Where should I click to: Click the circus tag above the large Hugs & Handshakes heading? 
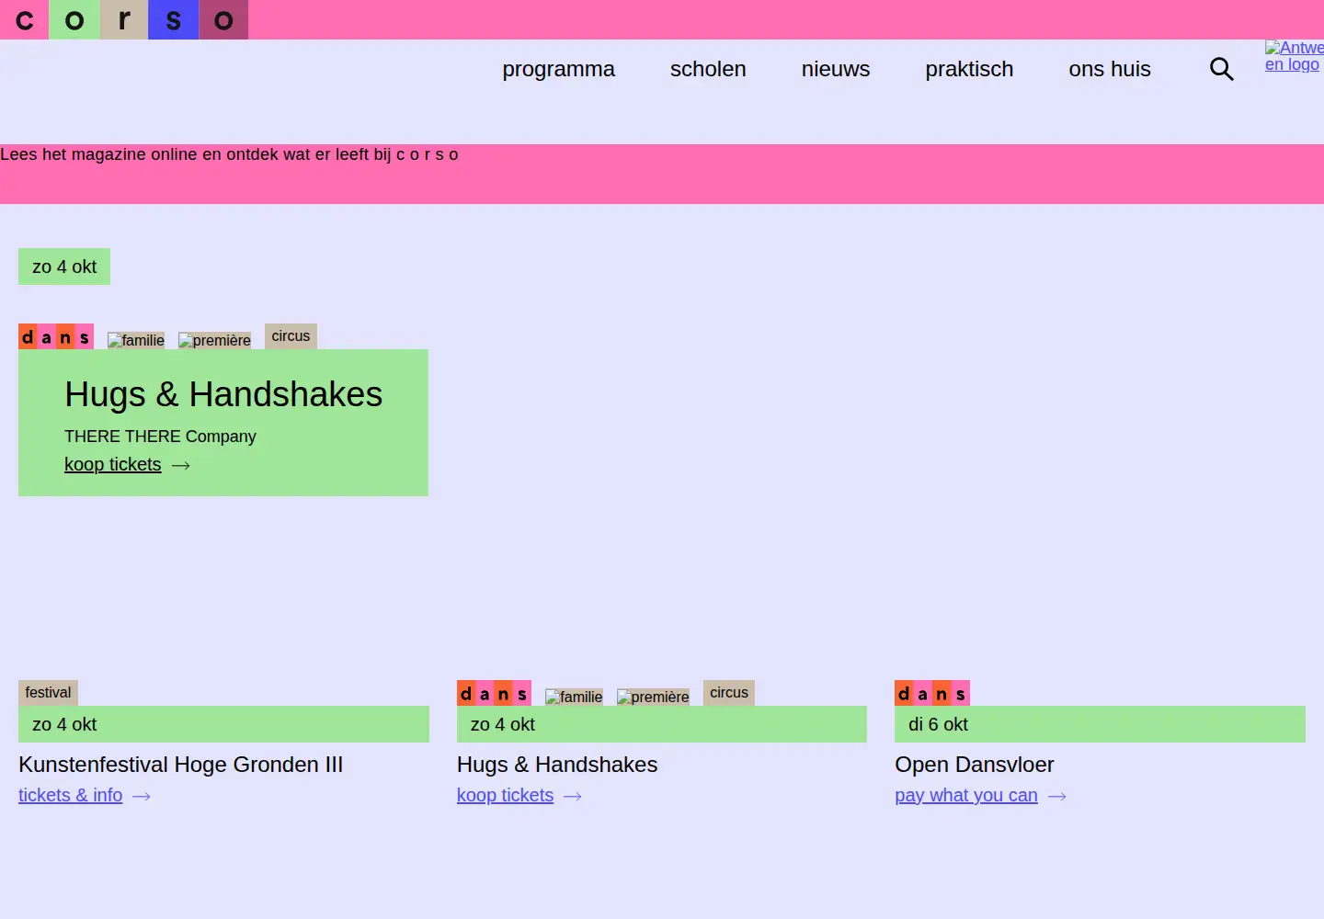click(291, 336)
